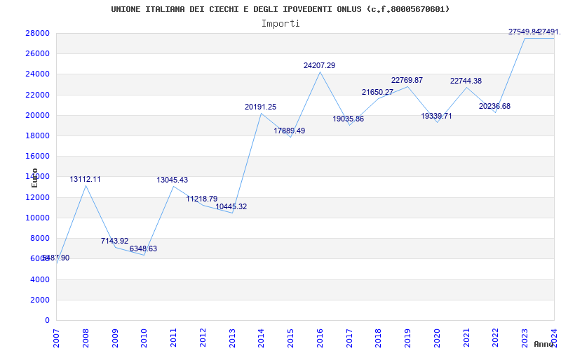Click the x-axis year label 2011

tap(173, 338)
